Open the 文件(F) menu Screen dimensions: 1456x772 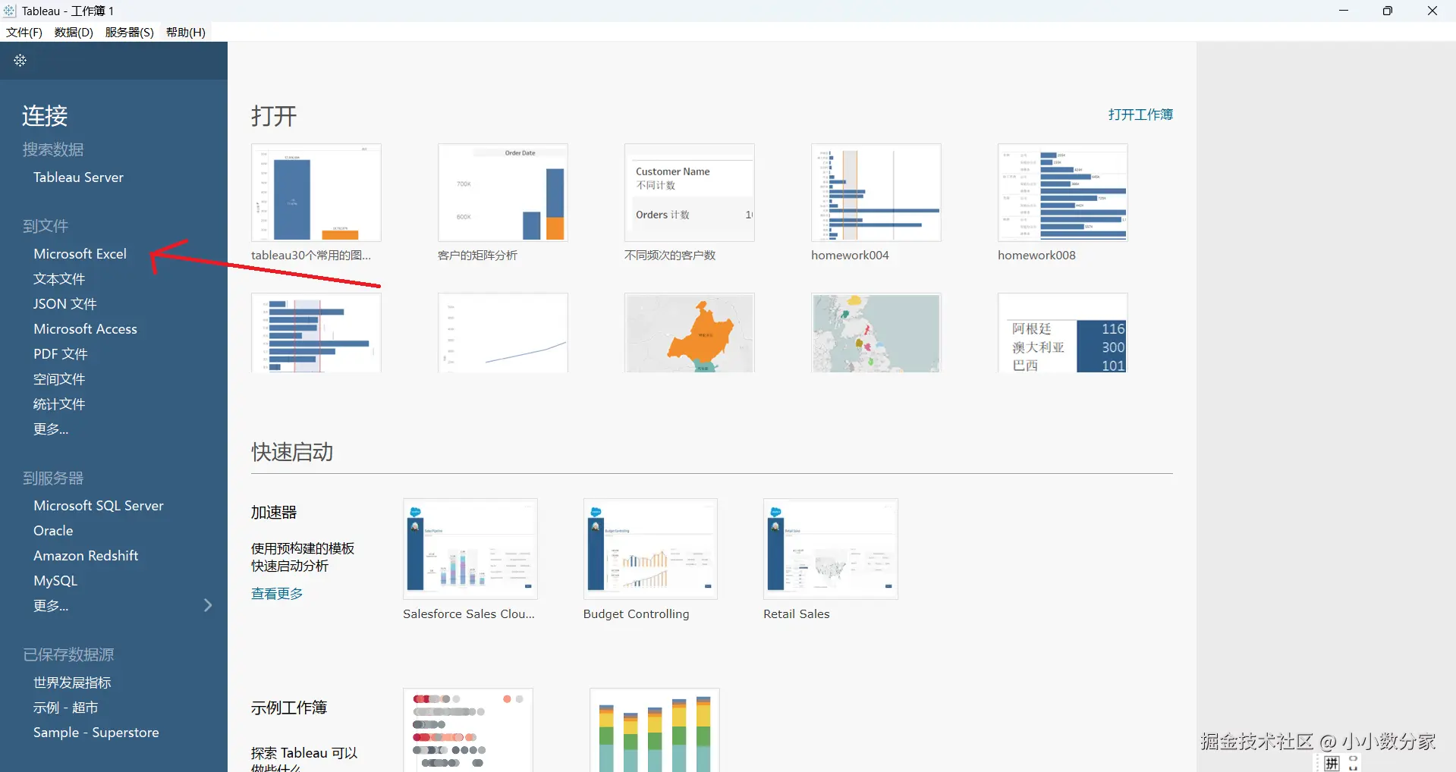24,33
